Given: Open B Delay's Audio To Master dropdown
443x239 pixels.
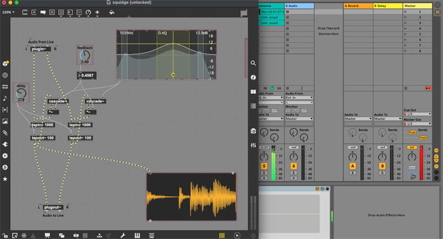Looking at the screenshot, I should tap(387, 119).
